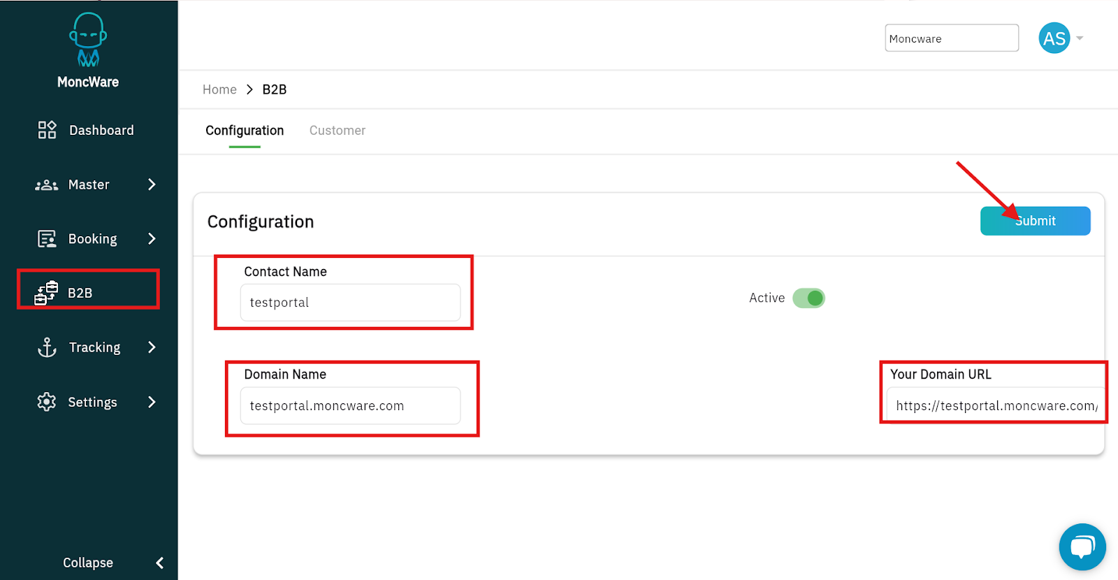
Task: Expand the Master submenu chevron
Action: pos(152,184)
